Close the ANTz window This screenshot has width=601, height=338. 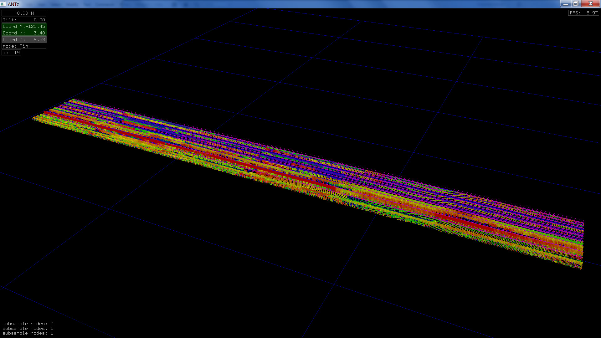point(591,4)
